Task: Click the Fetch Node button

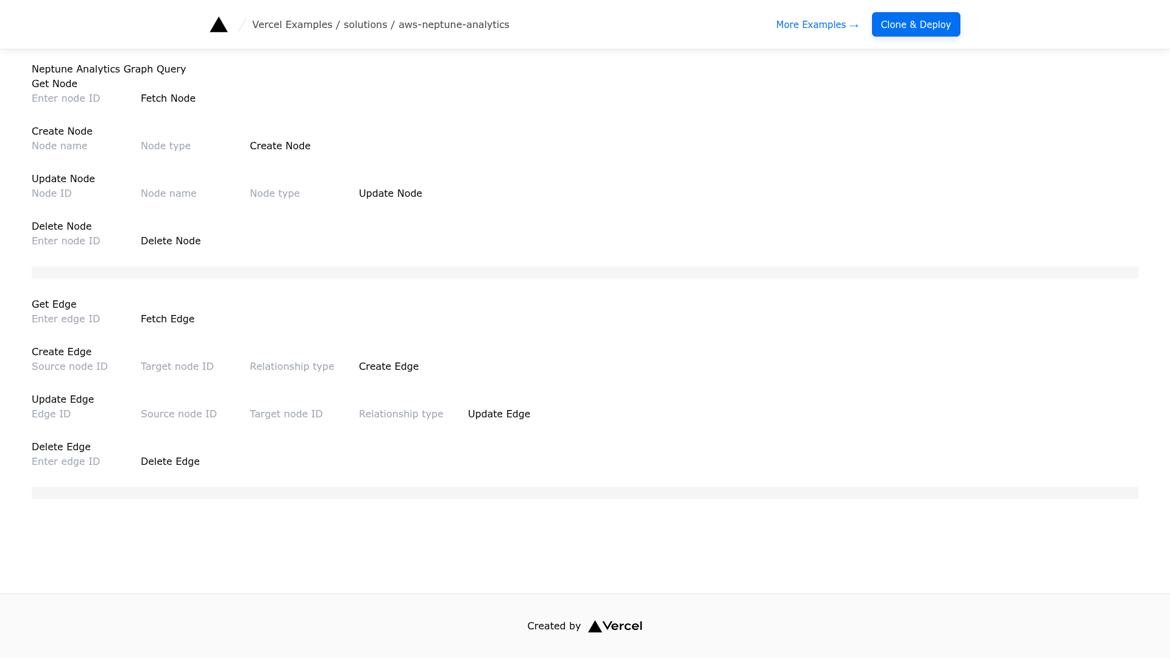Action: [168, 98]
